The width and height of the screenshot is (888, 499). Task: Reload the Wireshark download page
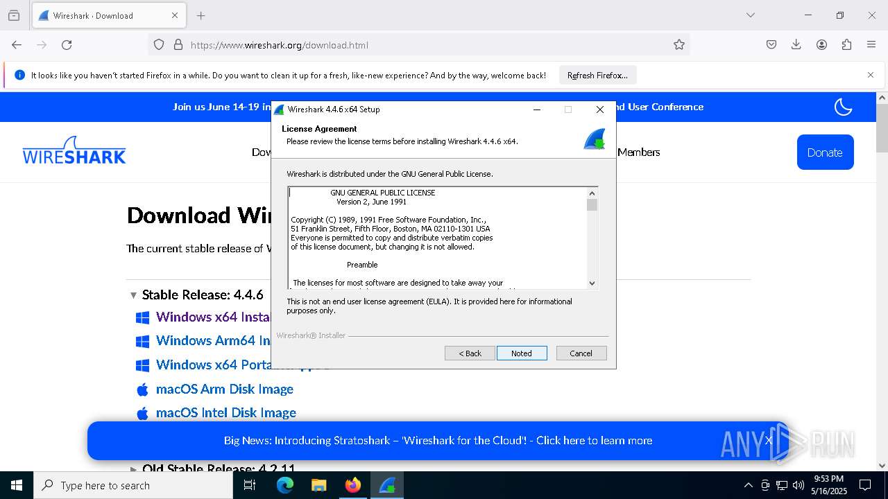67,45
